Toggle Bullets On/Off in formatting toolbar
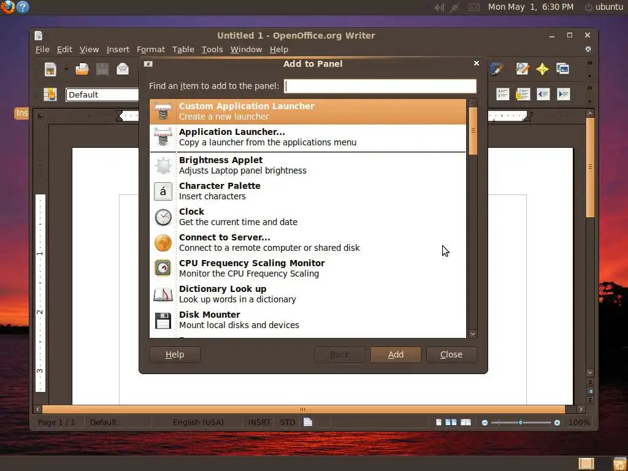Screen dimensions: 628x471 pyautogui.click(x=523, y=94)
